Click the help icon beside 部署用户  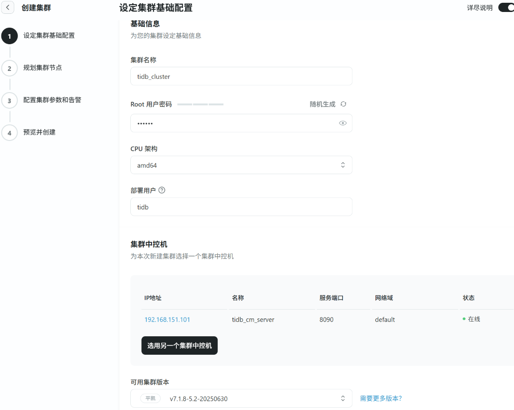click(x=162, y=190)
